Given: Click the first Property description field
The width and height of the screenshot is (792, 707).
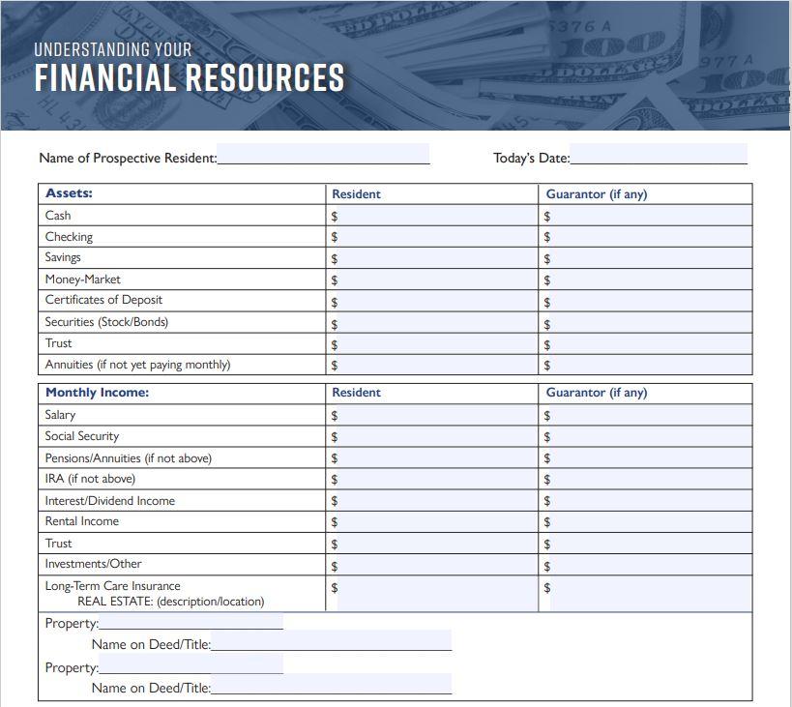Looking at the screenshot, I should 191,622.
